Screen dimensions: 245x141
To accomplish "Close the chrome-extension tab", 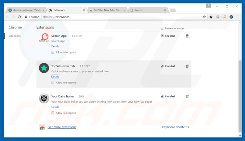I will [43, 10].
